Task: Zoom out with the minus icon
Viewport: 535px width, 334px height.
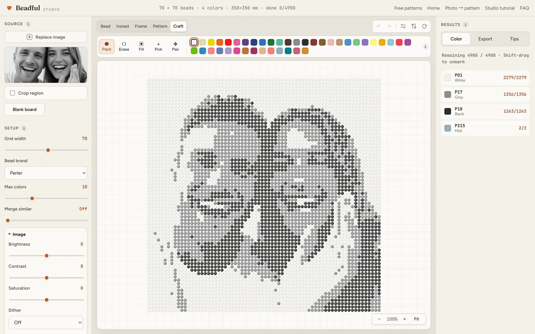Action: (x=379, y=319)
